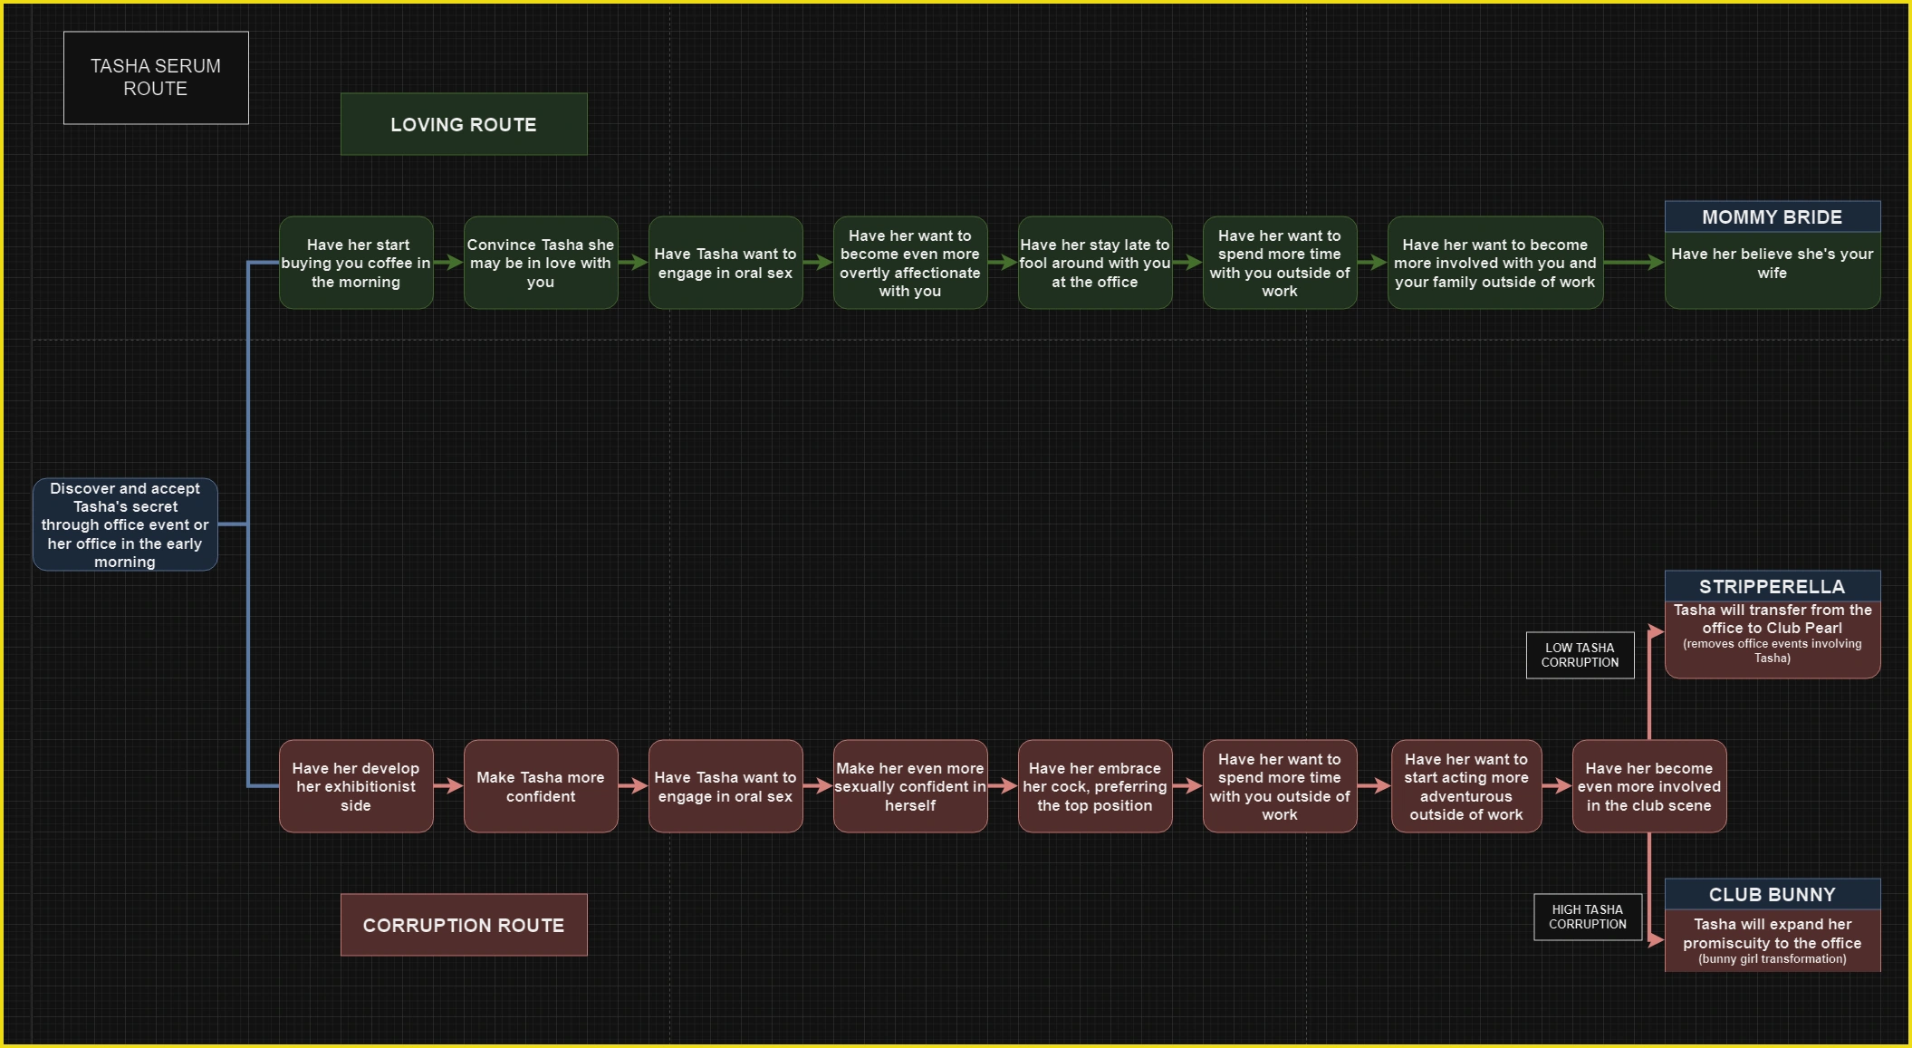Select the LOVING ROUTE green label
Screen dimensions: 1912x1048
pos(464,124)
